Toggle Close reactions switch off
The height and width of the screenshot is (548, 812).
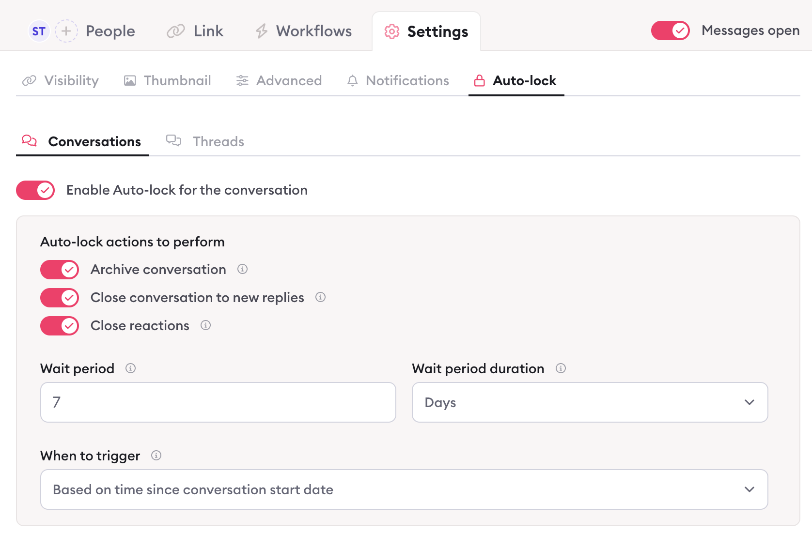click(x=60, y=326)
